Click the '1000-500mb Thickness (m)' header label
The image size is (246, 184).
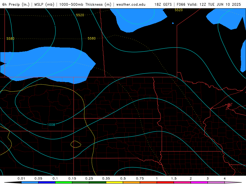click(x=85, y=4)
